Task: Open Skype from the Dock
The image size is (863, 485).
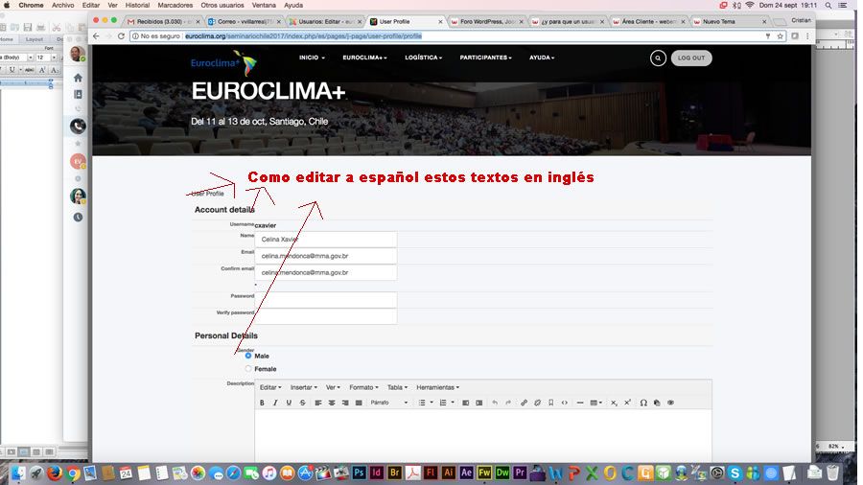Action: (x=735, y=473)
